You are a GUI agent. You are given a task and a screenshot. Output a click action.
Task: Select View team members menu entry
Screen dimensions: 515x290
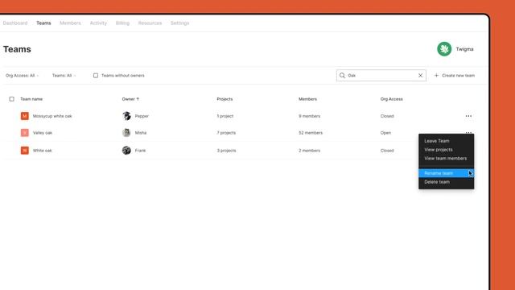(446, 158)
